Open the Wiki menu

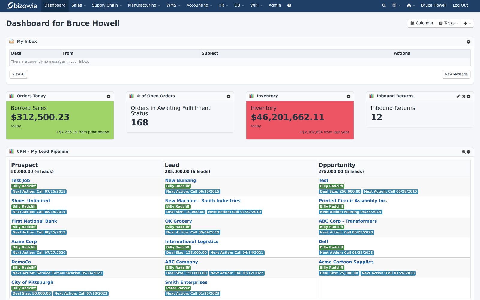pos(256,5)
